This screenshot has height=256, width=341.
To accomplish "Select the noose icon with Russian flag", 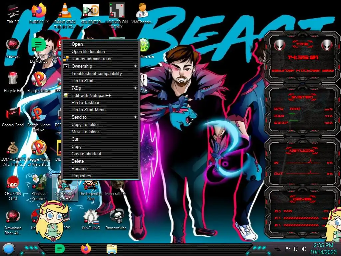I will click(x=91, y=220).
